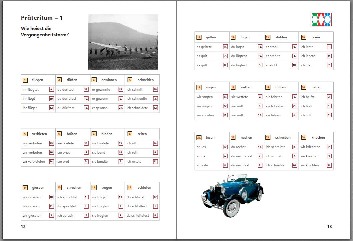Open the black-and-white airplane photo
This screenshot has width=353, height=241.
click(123, 42)
